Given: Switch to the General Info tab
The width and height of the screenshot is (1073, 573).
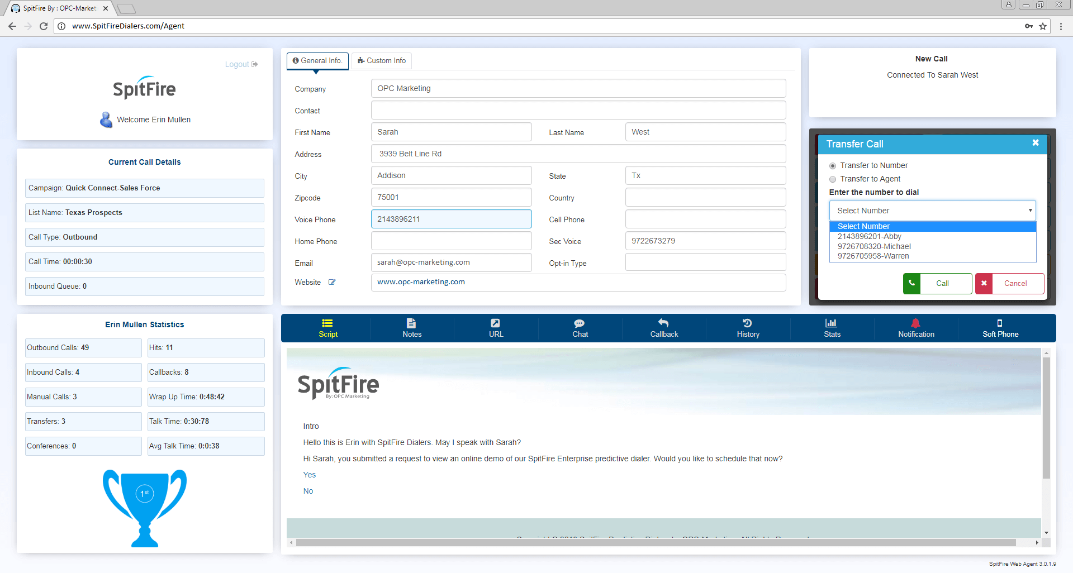Looking at the screenshot, I should pyautogui.click(x=317, y=60).
